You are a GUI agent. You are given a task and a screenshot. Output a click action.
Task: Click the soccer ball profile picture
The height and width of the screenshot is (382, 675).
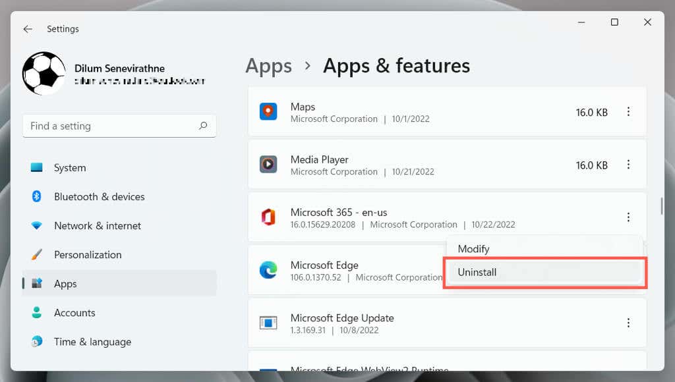44,73
